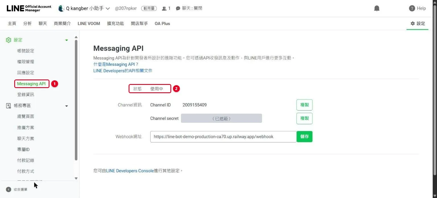Image resolution: width=437 pixels, height=198 pixels.
Task: Click the sidebar scroll down arrow
Action: [76, 178]
